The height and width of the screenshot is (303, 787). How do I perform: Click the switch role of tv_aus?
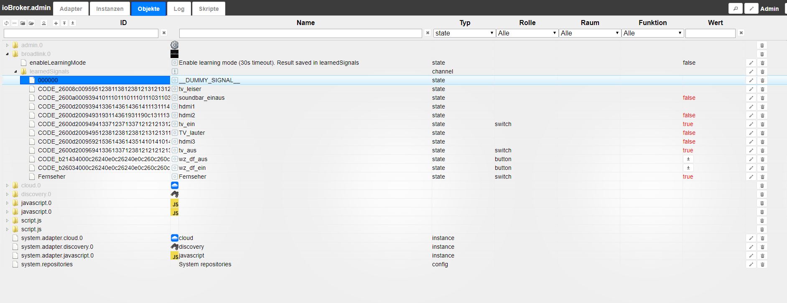(x=503, y=150)
